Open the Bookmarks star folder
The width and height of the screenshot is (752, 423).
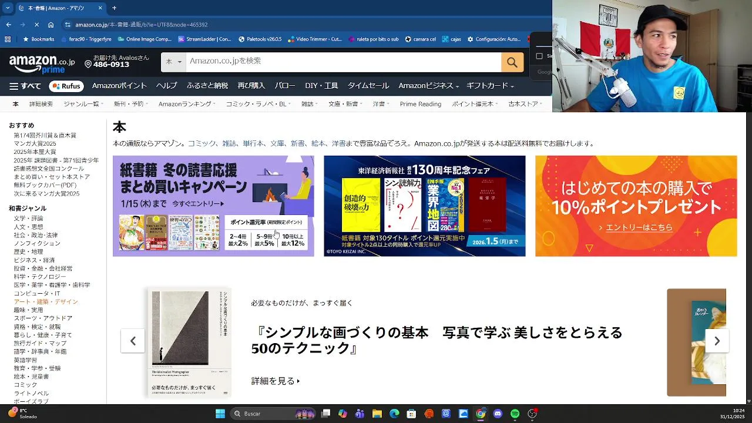click(38, 39)
